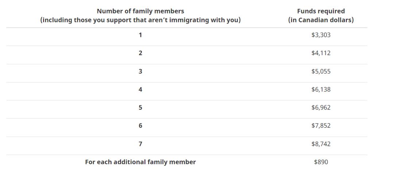Select the family members cell showing 7
394x174 pixels.
tap(140, 144)
